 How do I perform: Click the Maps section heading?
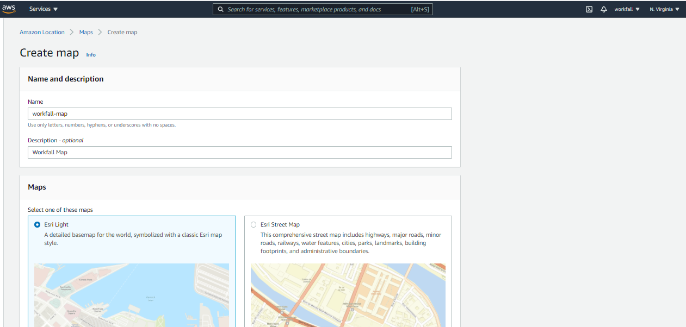point(37,187)
